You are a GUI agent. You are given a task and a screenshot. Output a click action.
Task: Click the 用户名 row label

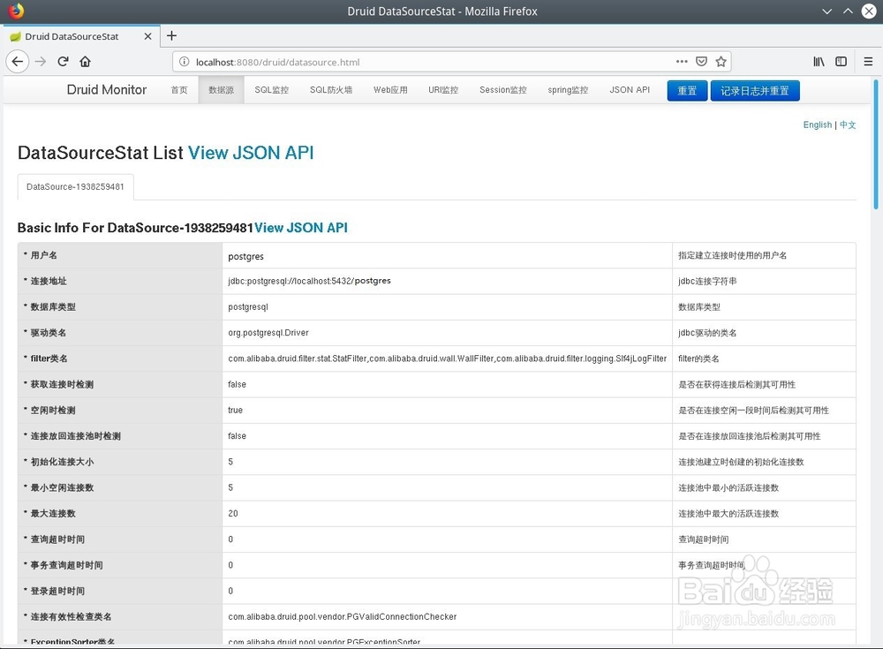click(x=43, y=255)
